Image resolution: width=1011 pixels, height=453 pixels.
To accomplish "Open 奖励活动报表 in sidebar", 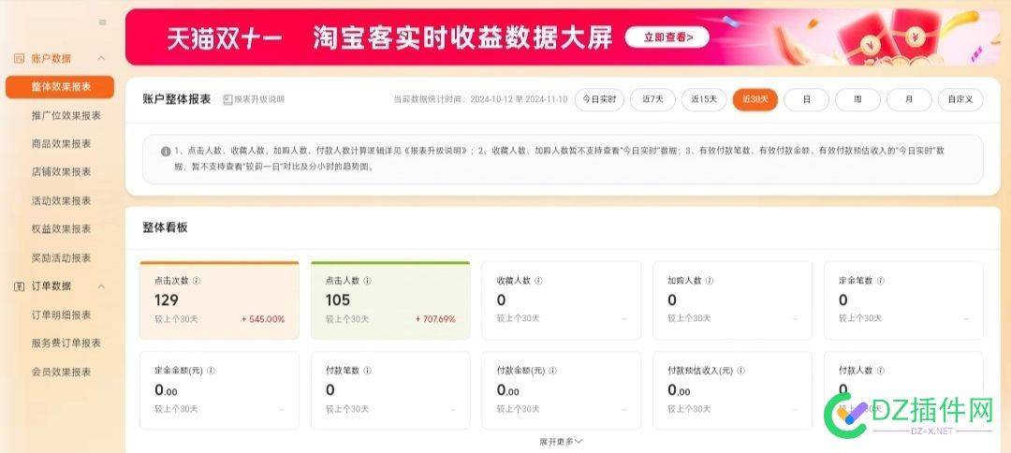I will [x=61, y=257].
